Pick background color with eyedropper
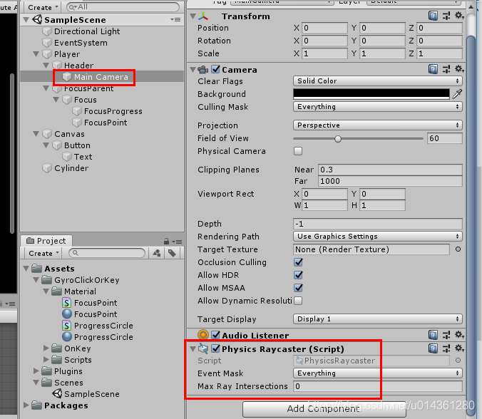 457,94
